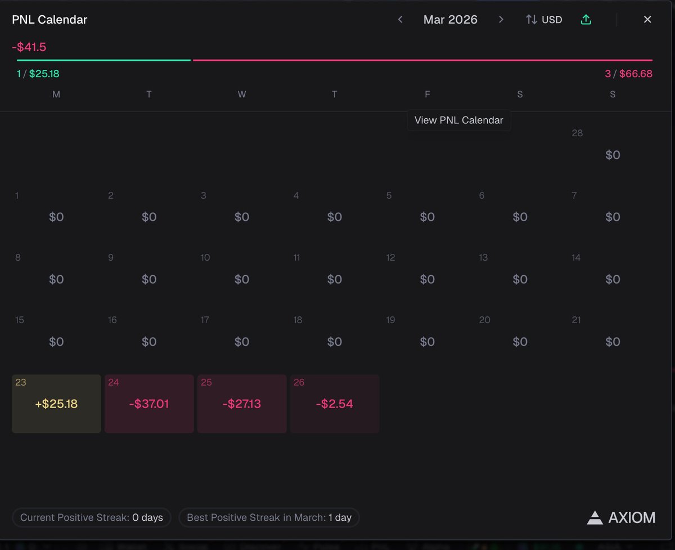Click the M weekday column header
This screenshot has height=550, width=675.
(x=56, y=95)
